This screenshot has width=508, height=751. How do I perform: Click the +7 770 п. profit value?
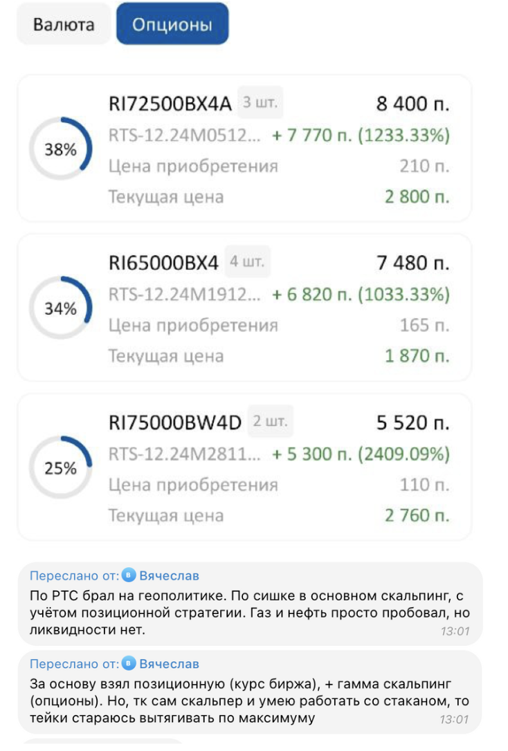pyautogui.click(x=312, y=136)
